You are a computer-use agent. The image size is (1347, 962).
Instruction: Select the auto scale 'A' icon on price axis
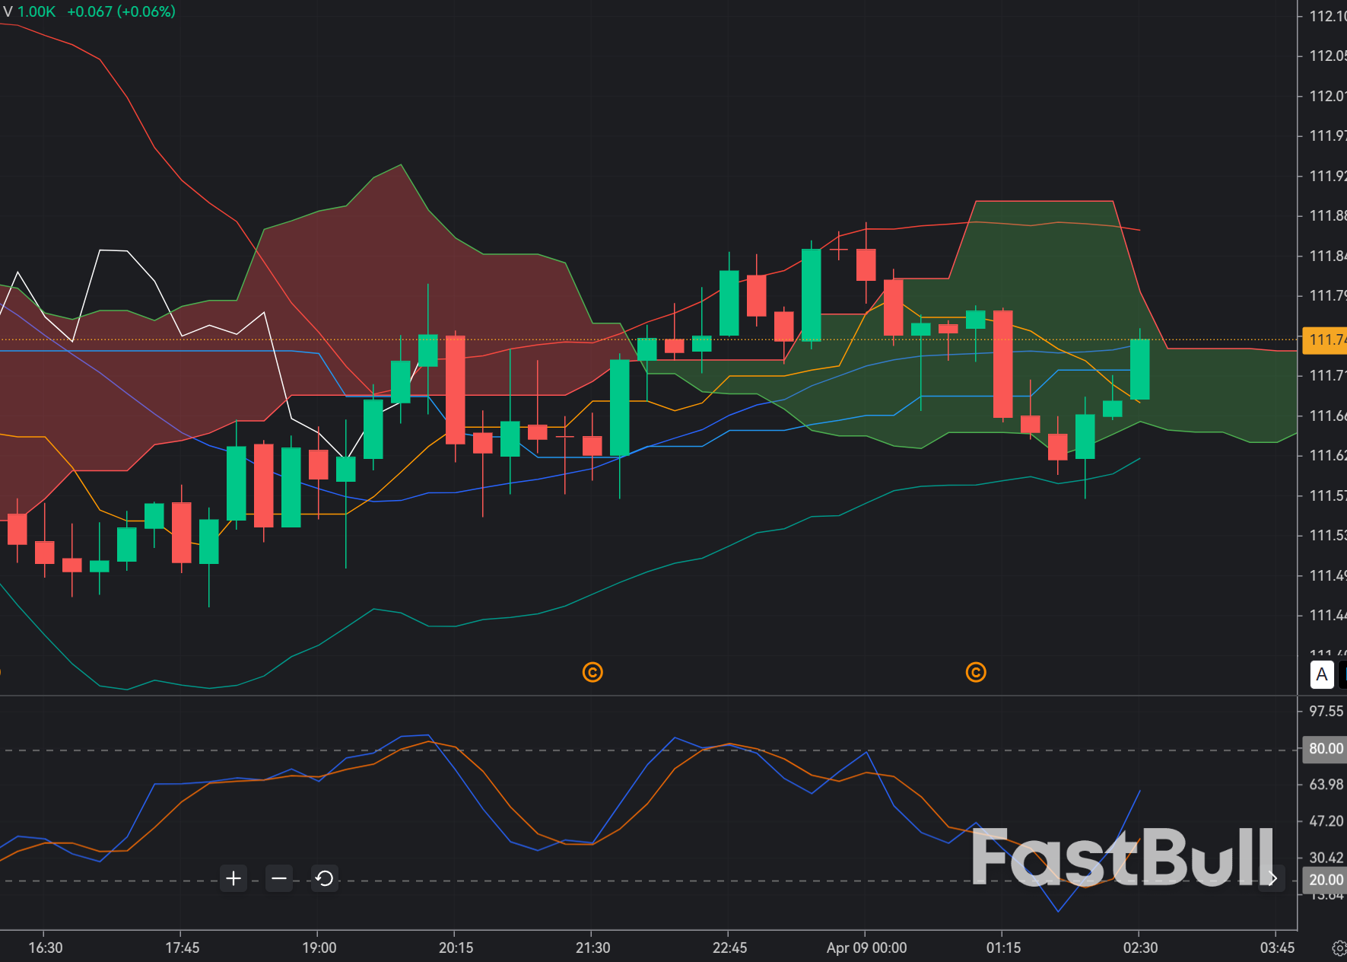click(1322, 675)
